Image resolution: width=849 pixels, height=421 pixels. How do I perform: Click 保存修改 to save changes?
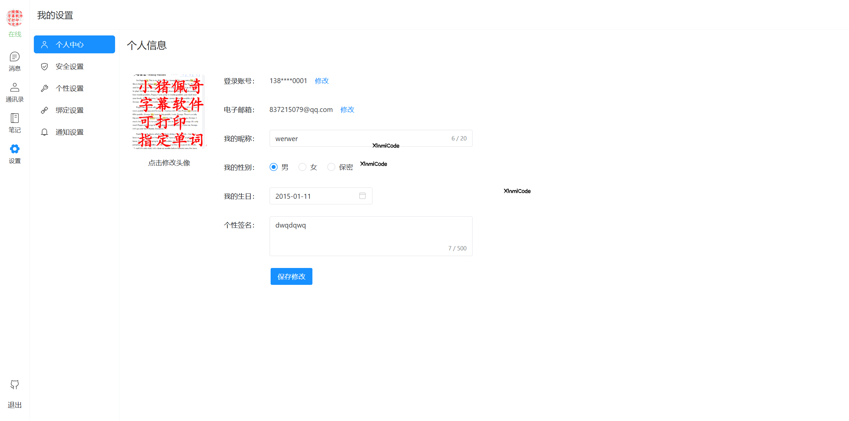[x=291, y=276]
